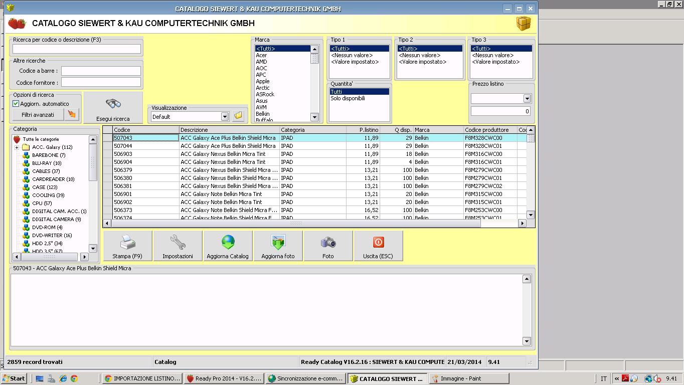The image size is (684, 385).
Task: Select the DVD-WRITER (16) category
Action: point(52,236)
